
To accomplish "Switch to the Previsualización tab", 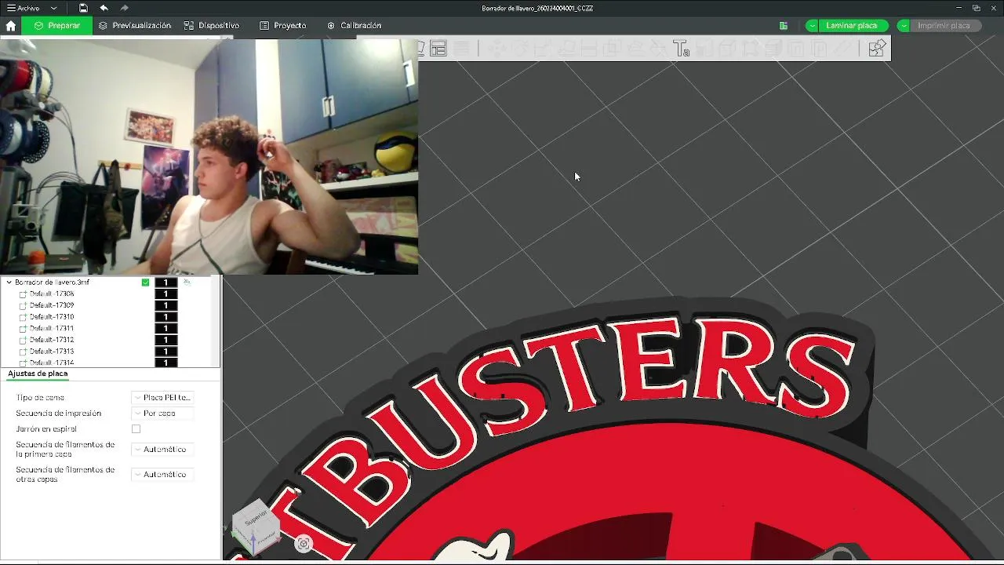I will [x=135, y=26].
